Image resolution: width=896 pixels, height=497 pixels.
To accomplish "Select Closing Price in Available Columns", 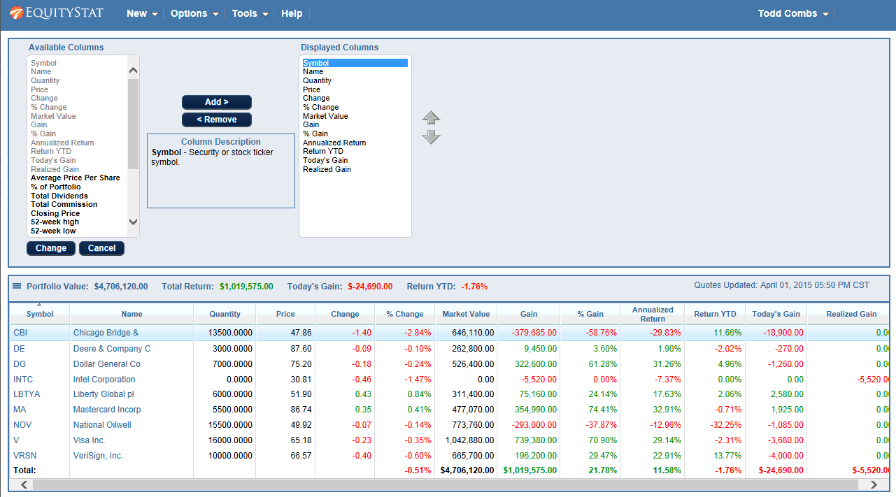I will 55,213.
